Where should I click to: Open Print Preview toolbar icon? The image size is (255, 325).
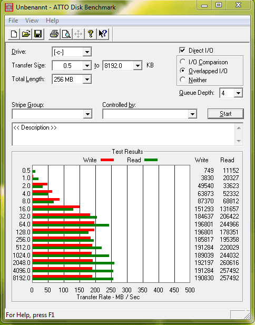pos(66,34)
